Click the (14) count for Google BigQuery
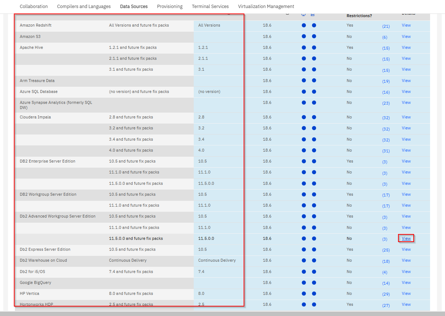Screen dimensions: 445x316 pyautogui.click(x=386, y=283)
